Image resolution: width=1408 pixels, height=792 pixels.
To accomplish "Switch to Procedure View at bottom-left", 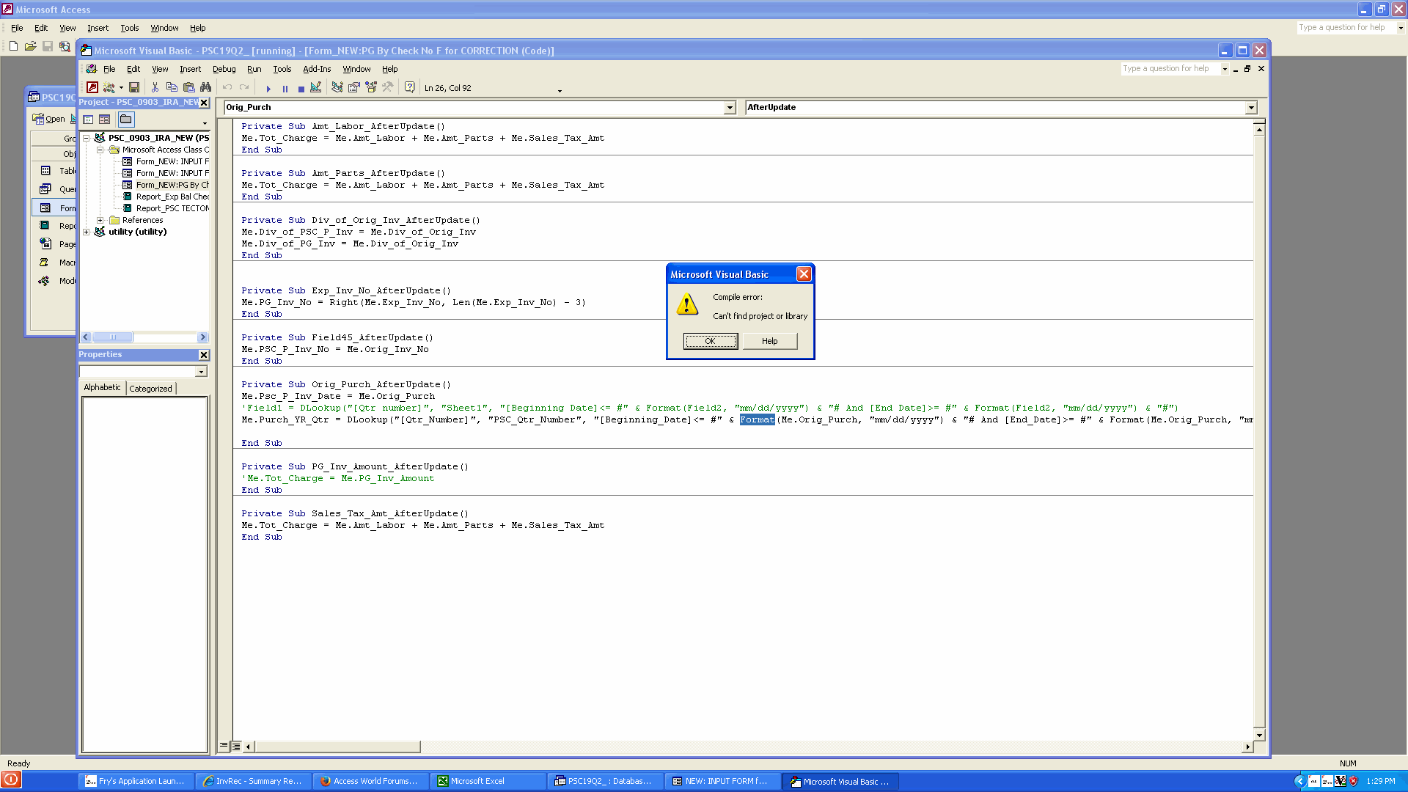I will click(x=224, y=747).
